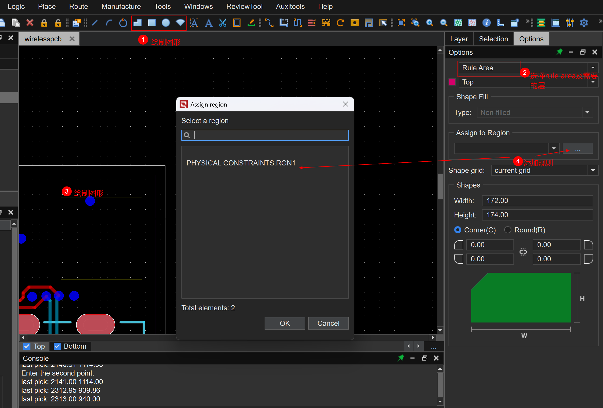Click the measure ruler icon
Image resolution: width=603 pixels, height=408 pixels.
tap(500, 23)
